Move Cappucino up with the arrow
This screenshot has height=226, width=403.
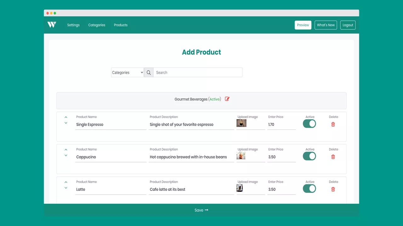[66, 150]
